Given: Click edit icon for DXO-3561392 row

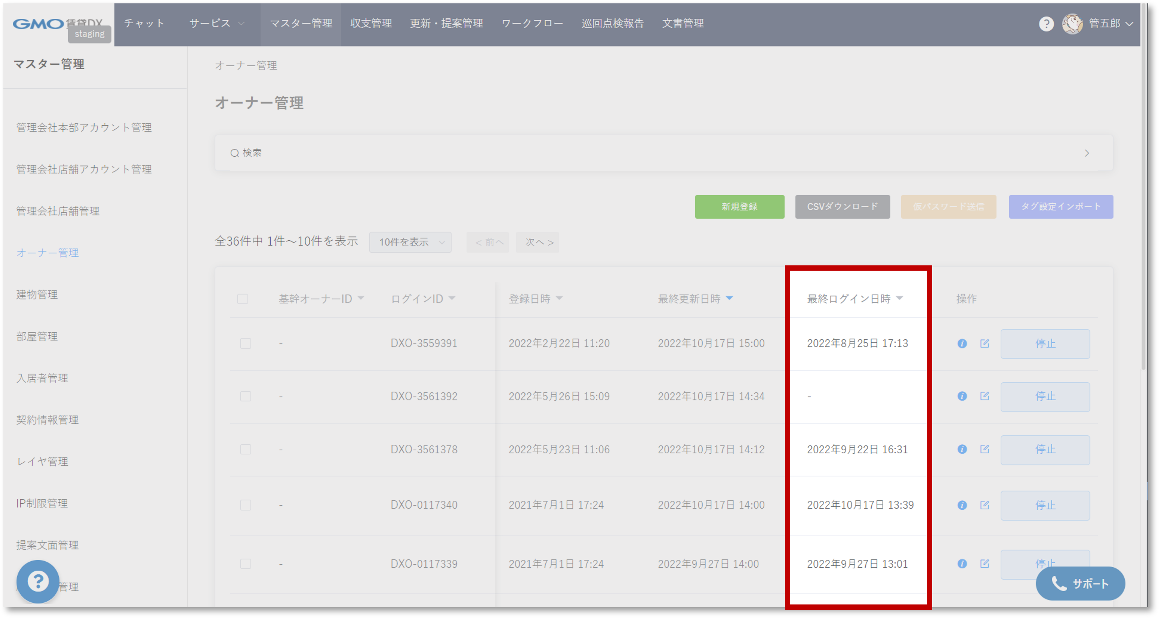Looking at the screenshot, I should coord(984,396).
